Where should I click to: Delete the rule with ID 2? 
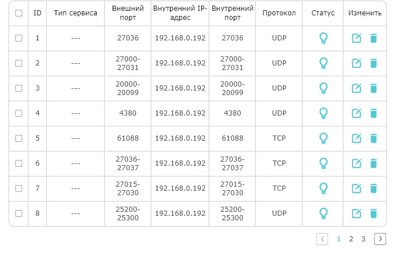tap(374, 63)
